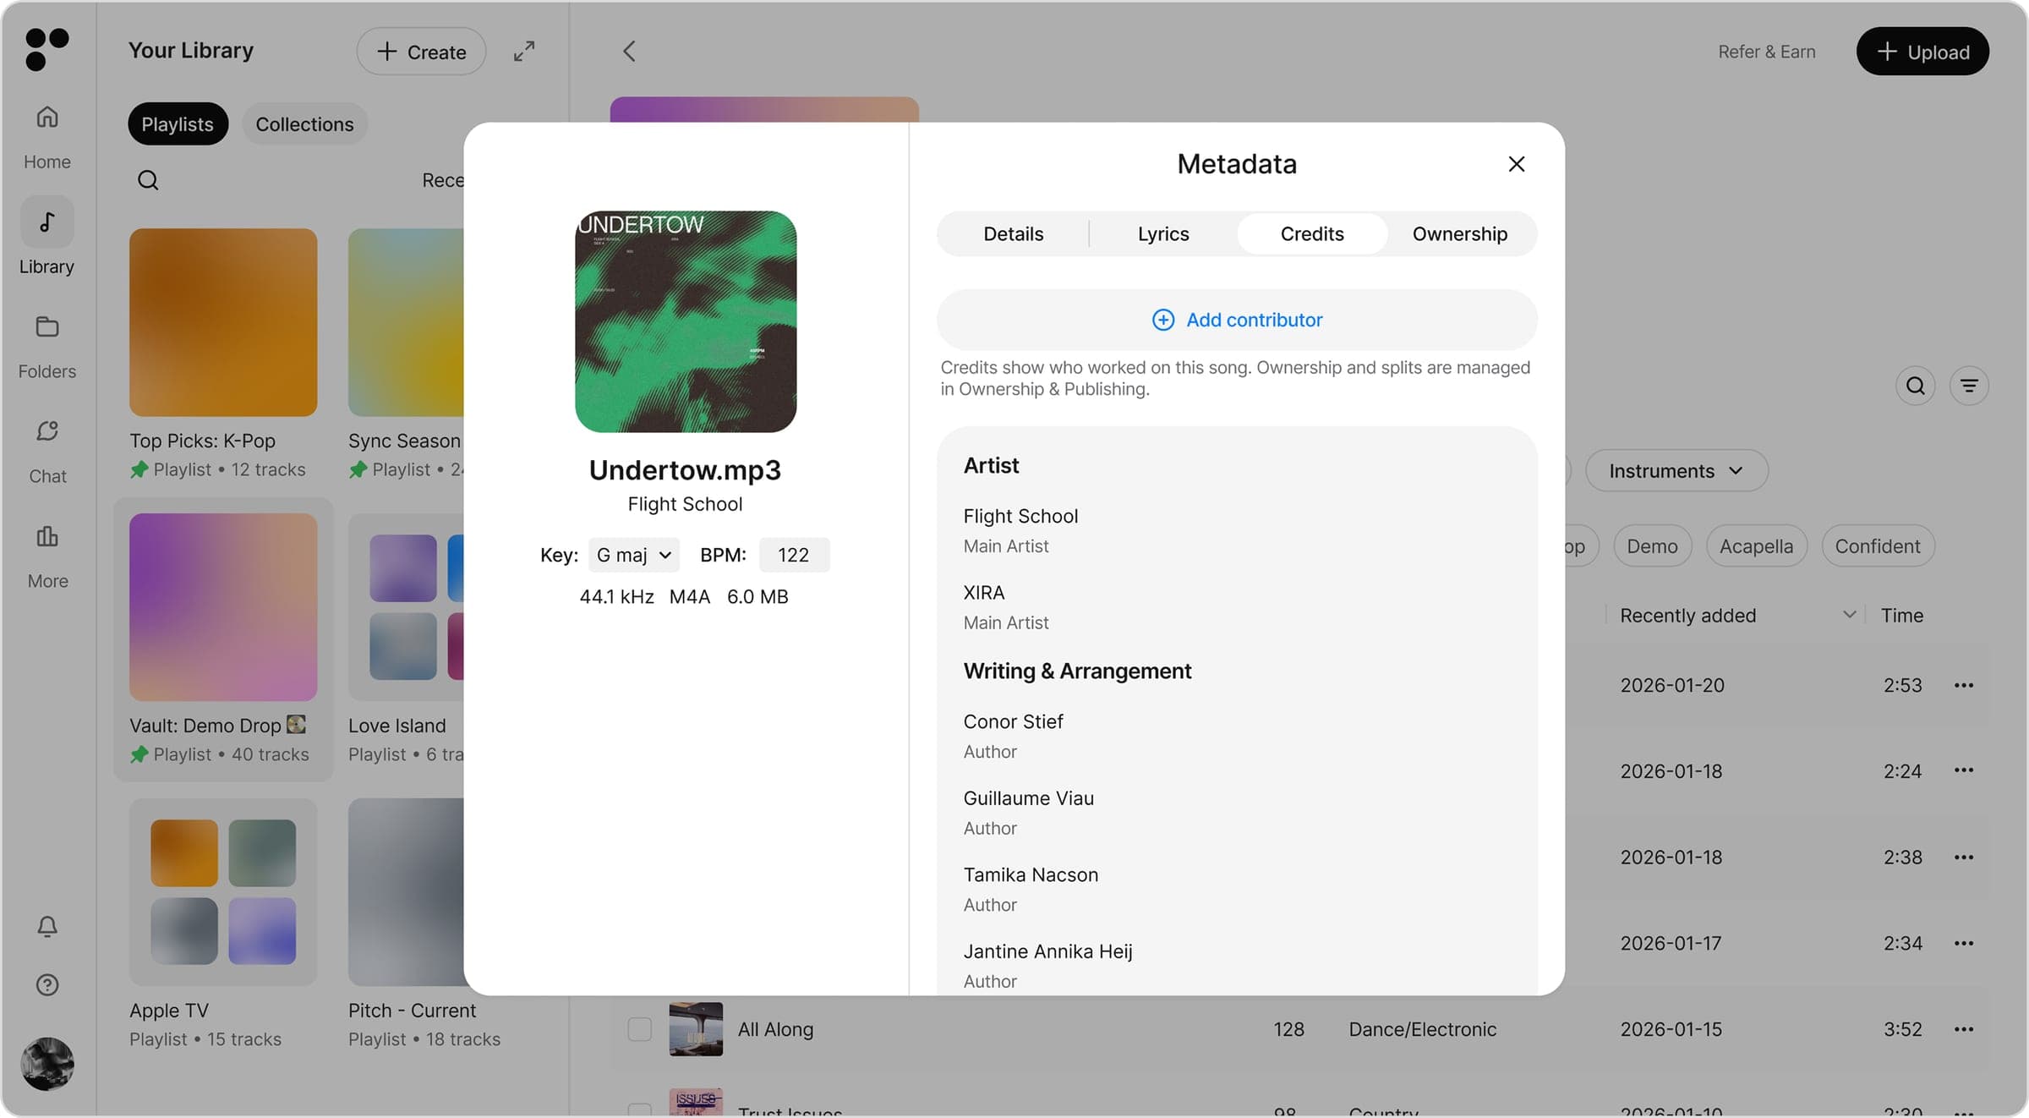Screen dimensions: 2029x1118
Task: Open Vault: Demo Drop playlist cover
Action: pyautogui.click(x=223, y=607)
